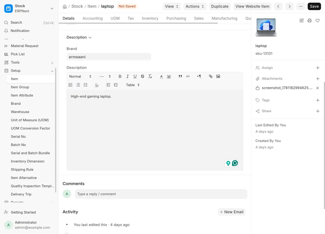Share the item with plus icon

318,111
